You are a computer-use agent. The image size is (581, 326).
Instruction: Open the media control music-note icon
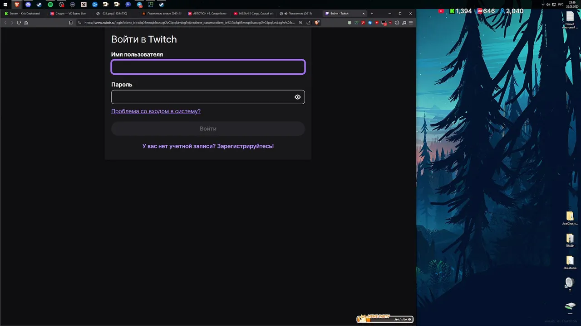tap(404, 23)
